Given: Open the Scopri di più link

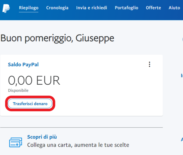Looking at the screenshot, I should tap(42, 137).
